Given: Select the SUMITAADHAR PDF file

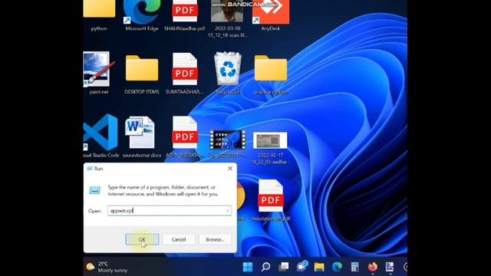Looking at the screenshot, I should coord(184,74).
